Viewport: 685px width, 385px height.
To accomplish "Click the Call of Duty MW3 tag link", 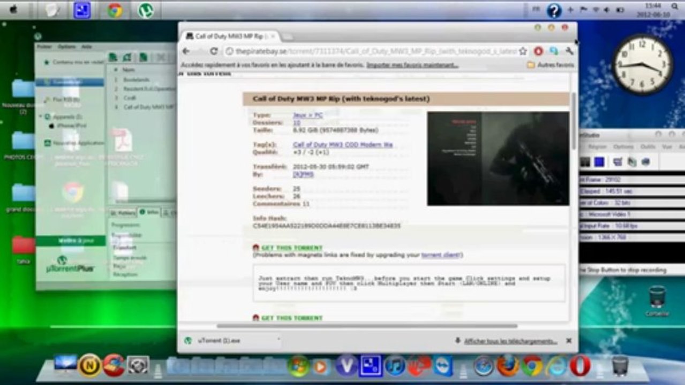I will tap(343, 144).
